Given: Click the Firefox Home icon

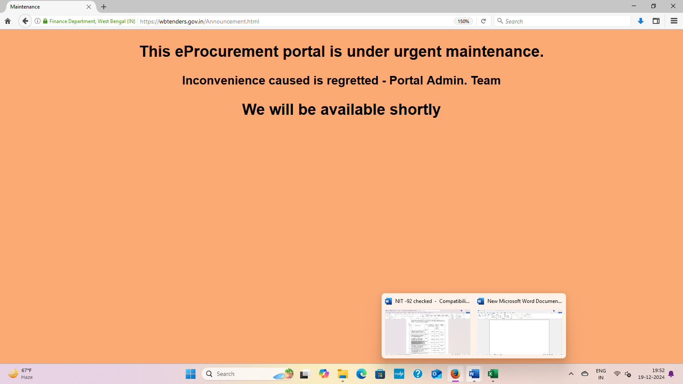Looking at the screenshot, I should click(8, 21).
